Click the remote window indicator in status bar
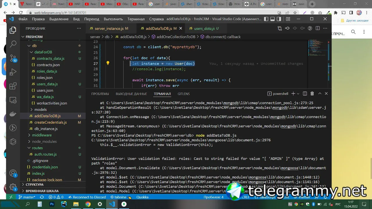 click(x=11, y=197)
